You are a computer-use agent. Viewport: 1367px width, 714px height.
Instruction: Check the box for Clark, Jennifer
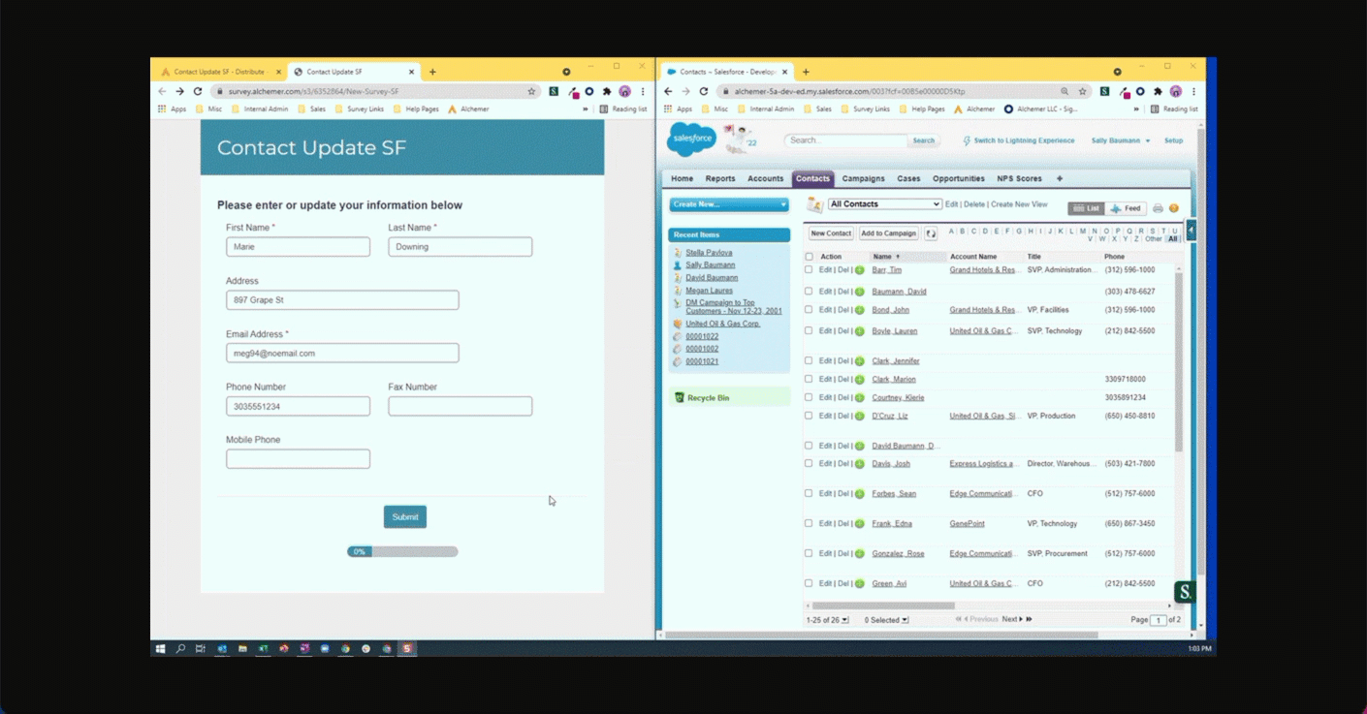click(809, 360)
